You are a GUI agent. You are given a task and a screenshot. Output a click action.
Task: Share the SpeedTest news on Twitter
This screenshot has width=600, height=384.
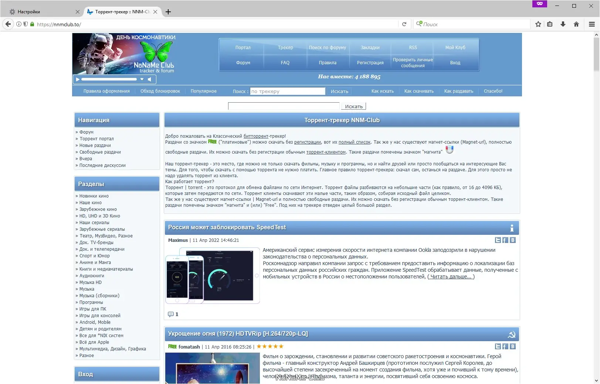coord(498,240)
